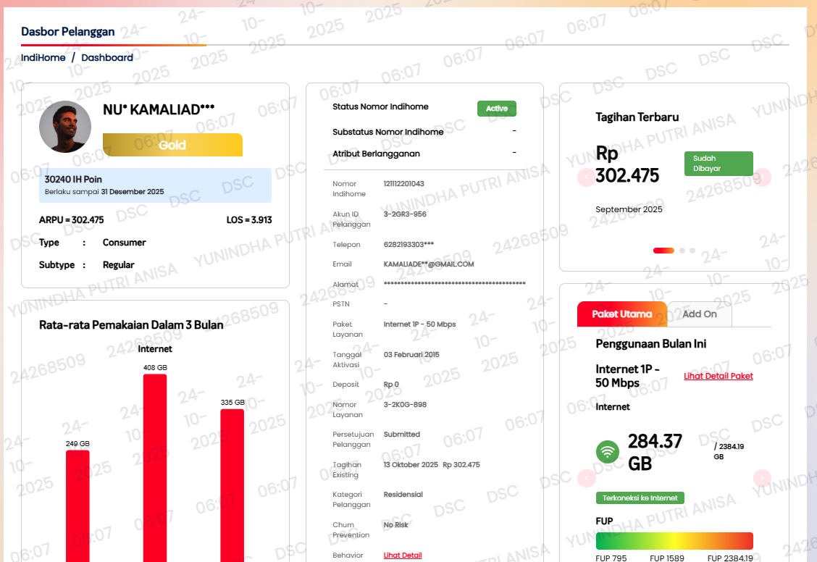Click Rata-rata Pemakaian Dalam 3 Bulan heading
Image resolution: width=817 pixels, height=562 pixels.
coord(131,325)
